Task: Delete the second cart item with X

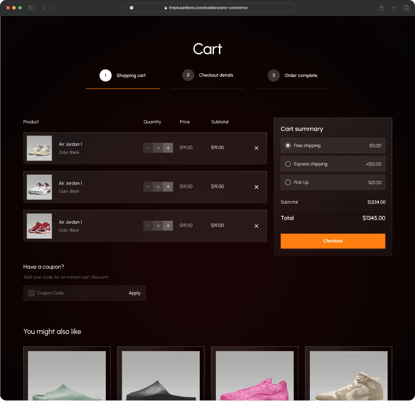Action: click(x=256, y=187)
